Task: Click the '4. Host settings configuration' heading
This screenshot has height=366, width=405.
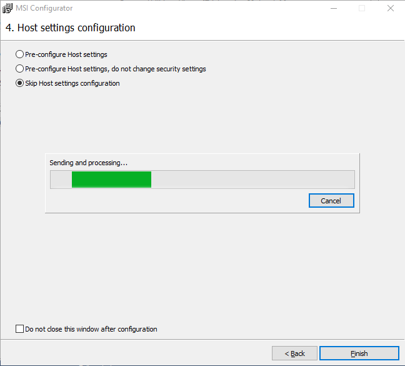Action: [x=70, y=28]
